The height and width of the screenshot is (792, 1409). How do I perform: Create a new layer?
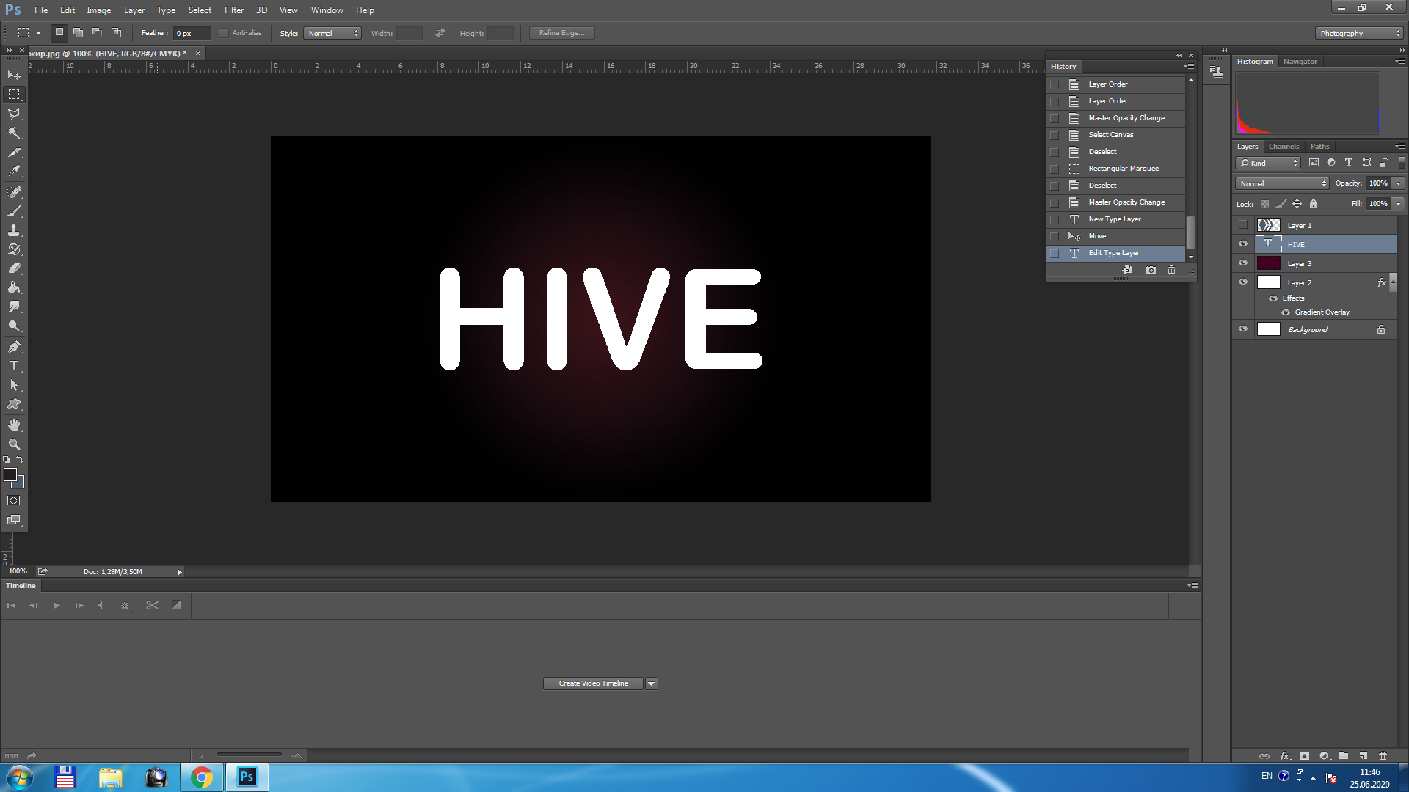(x=1363, y=756)
